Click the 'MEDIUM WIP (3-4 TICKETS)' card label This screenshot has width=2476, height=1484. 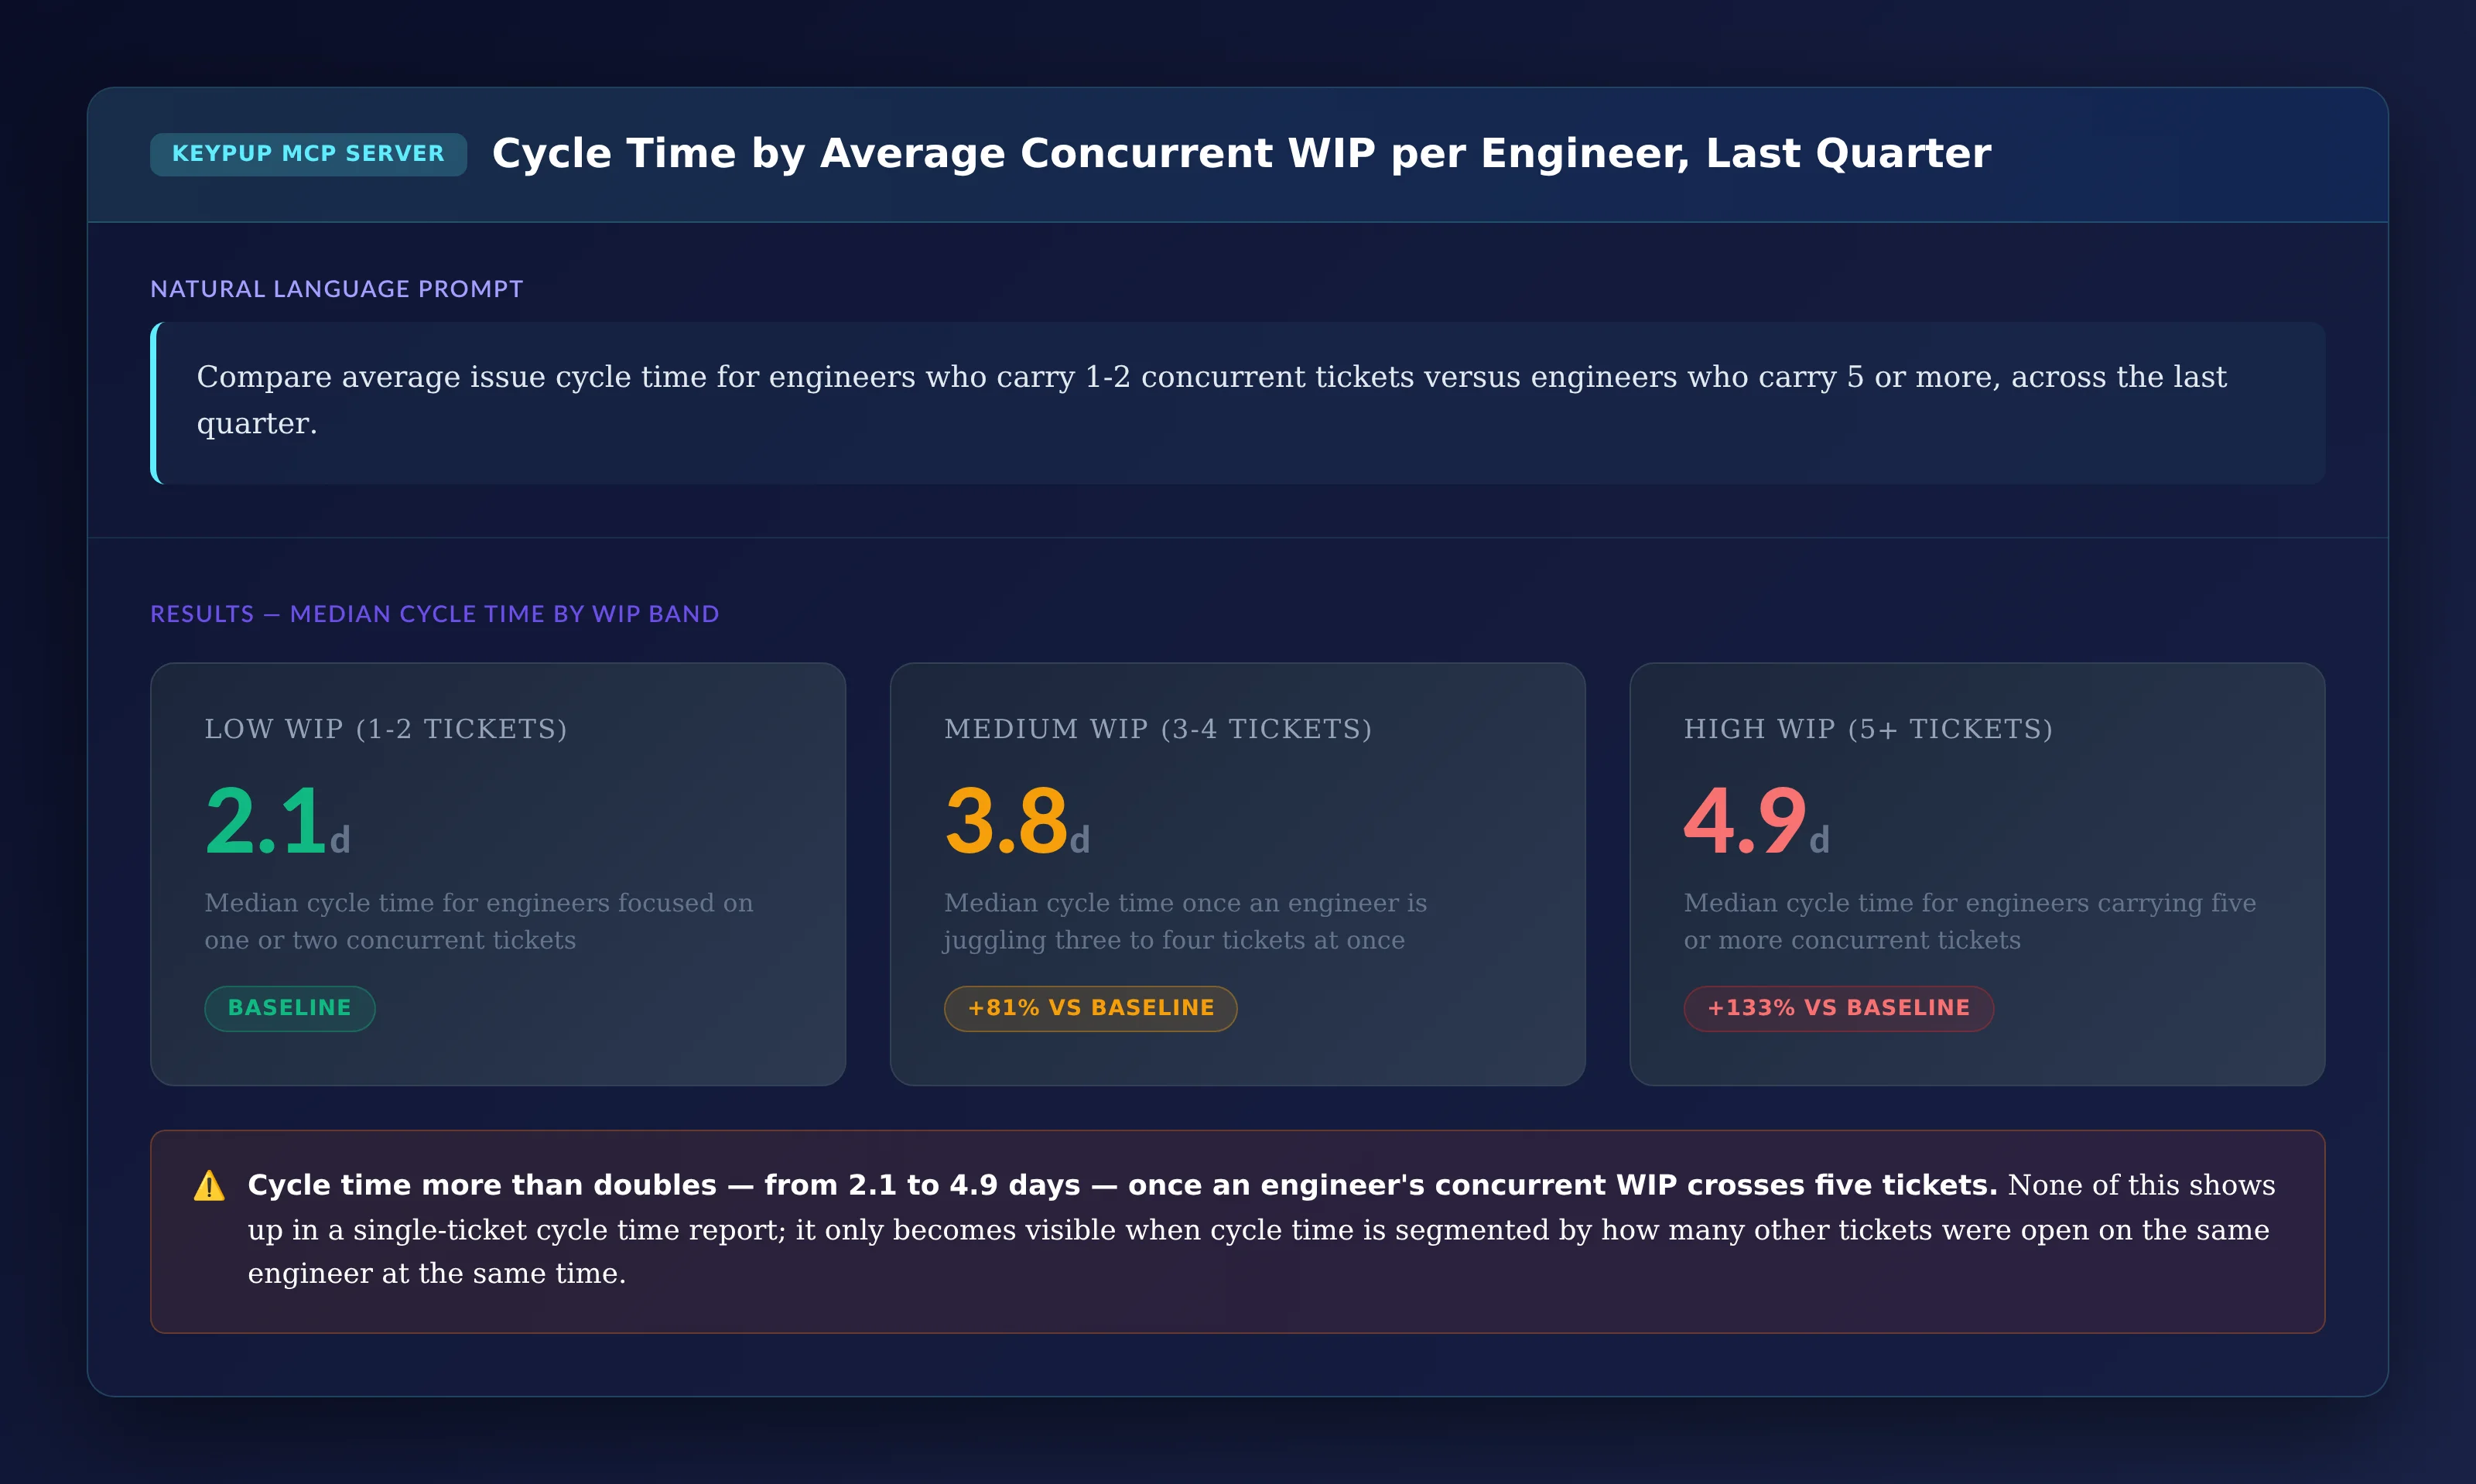(1157, 729)
